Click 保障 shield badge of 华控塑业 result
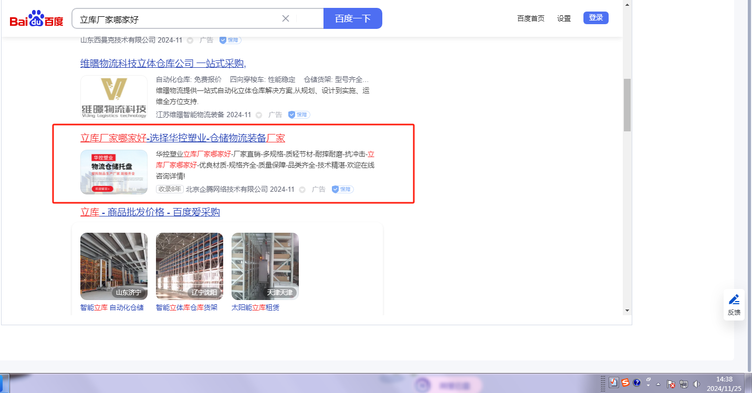The image size is (752, 393). pyautogui.click(x=343, y=189)
